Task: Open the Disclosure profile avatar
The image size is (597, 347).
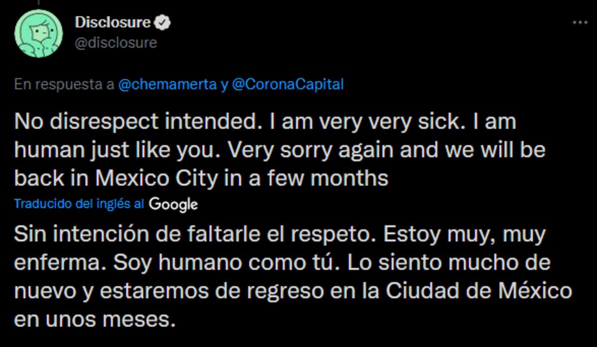Action: [38, 33]
